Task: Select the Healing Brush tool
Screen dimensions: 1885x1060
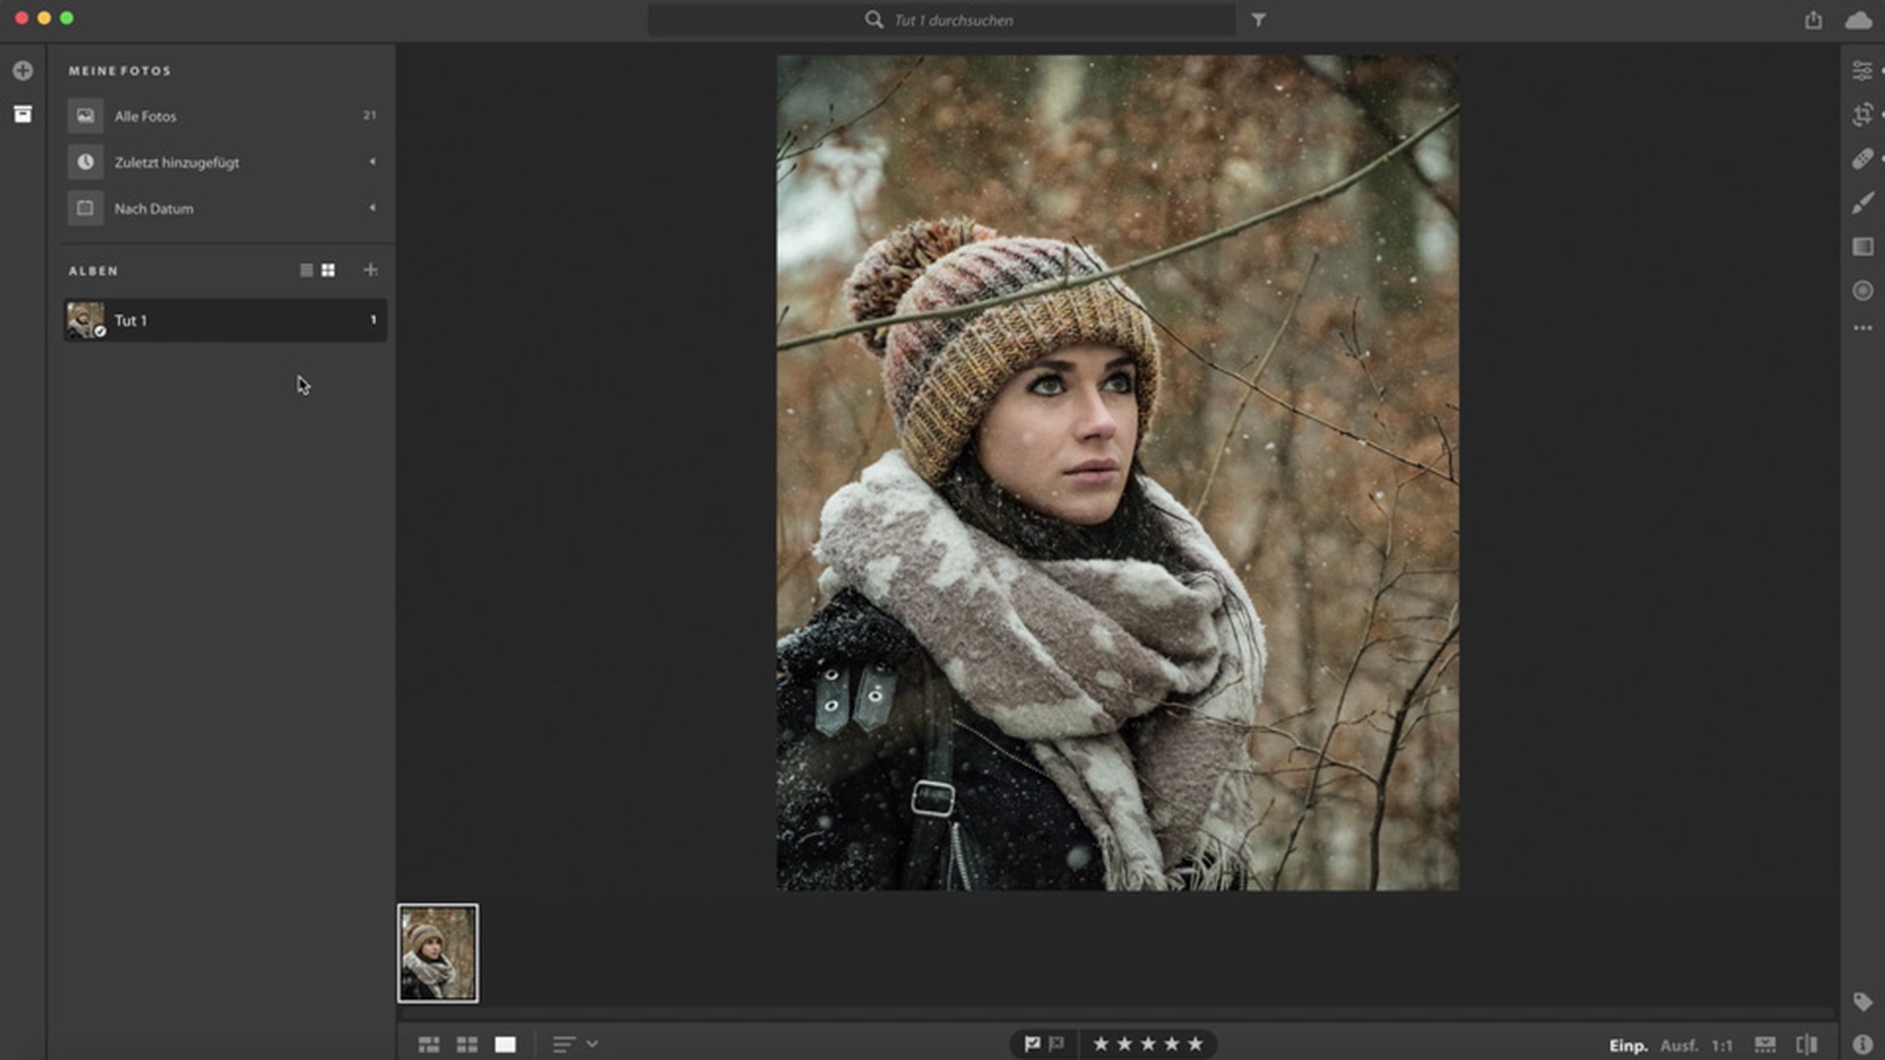Action: point(1861,159)
